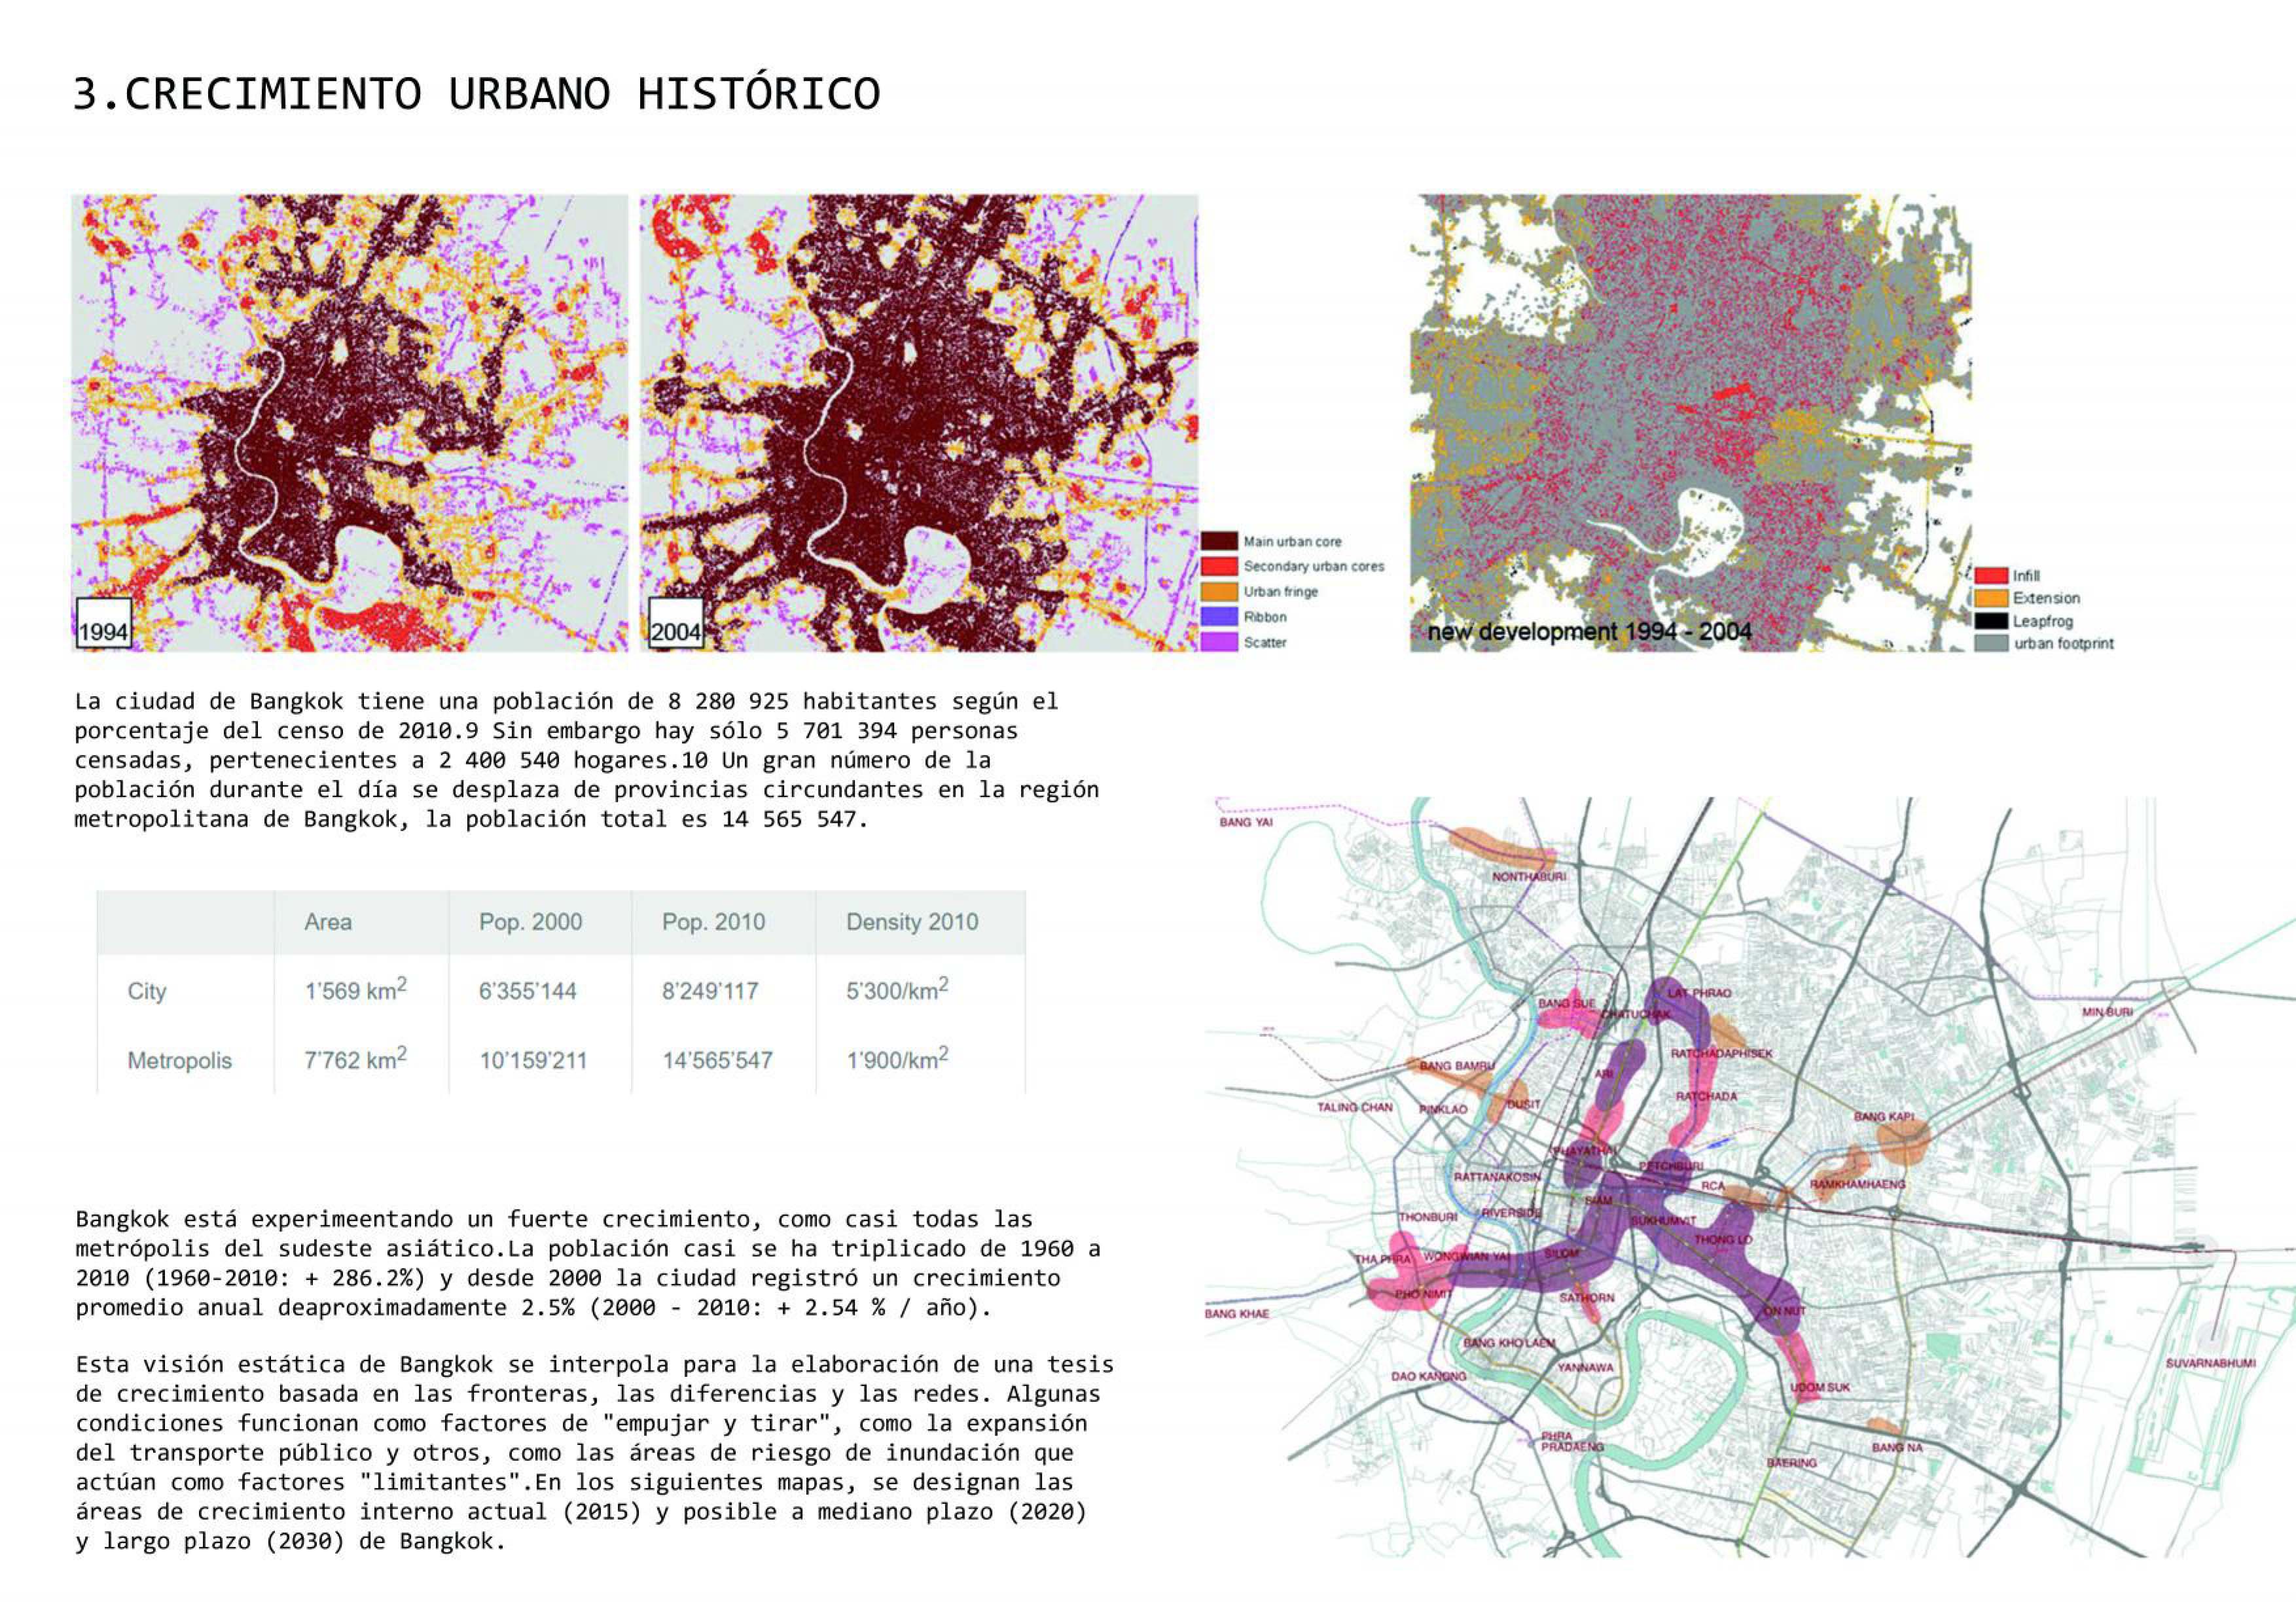Open the 2004 urban growth map

(x=919, y=423)
